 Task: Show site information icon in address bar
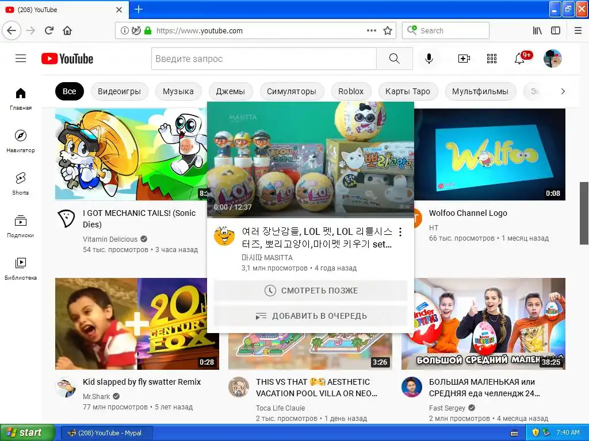(x=124, y=30)
